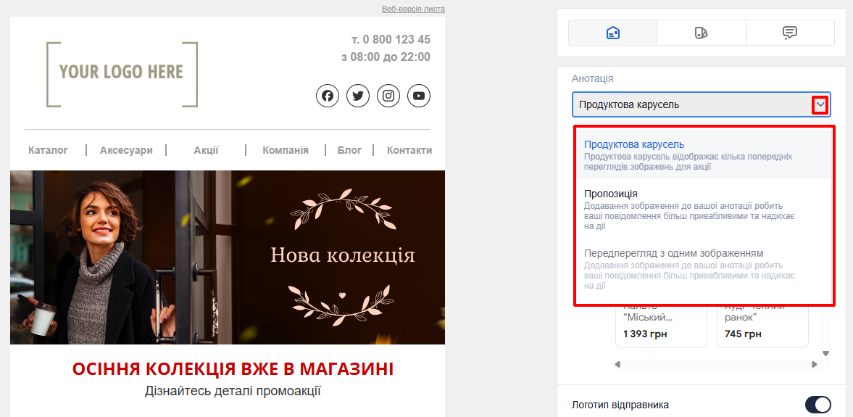This screenshot has height=417, width=853.
Task: Open the Веб-версія листа link
Action: point(413,9)
